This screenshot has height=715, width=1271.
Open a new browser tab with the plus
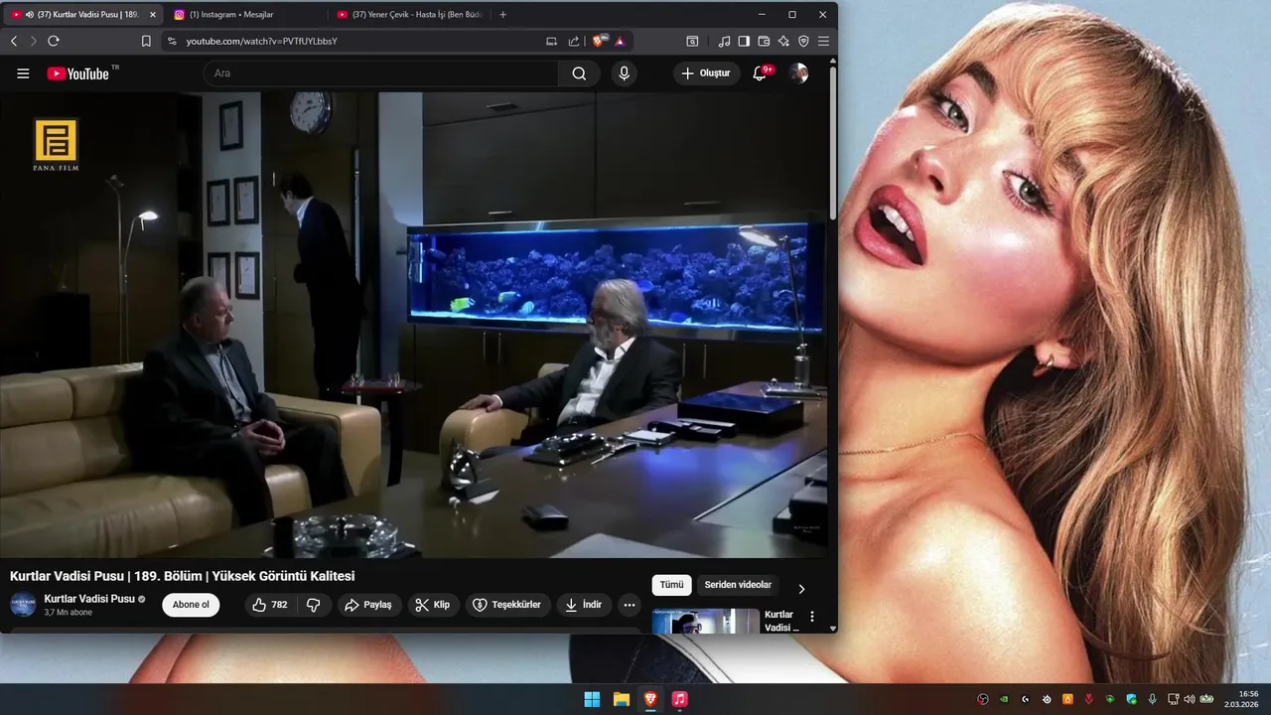[503, 15]
